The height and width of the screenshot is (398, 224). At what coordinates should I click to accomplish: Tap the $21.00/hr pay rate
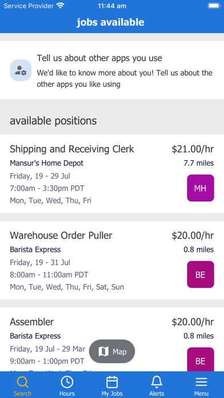coord(193,149)
